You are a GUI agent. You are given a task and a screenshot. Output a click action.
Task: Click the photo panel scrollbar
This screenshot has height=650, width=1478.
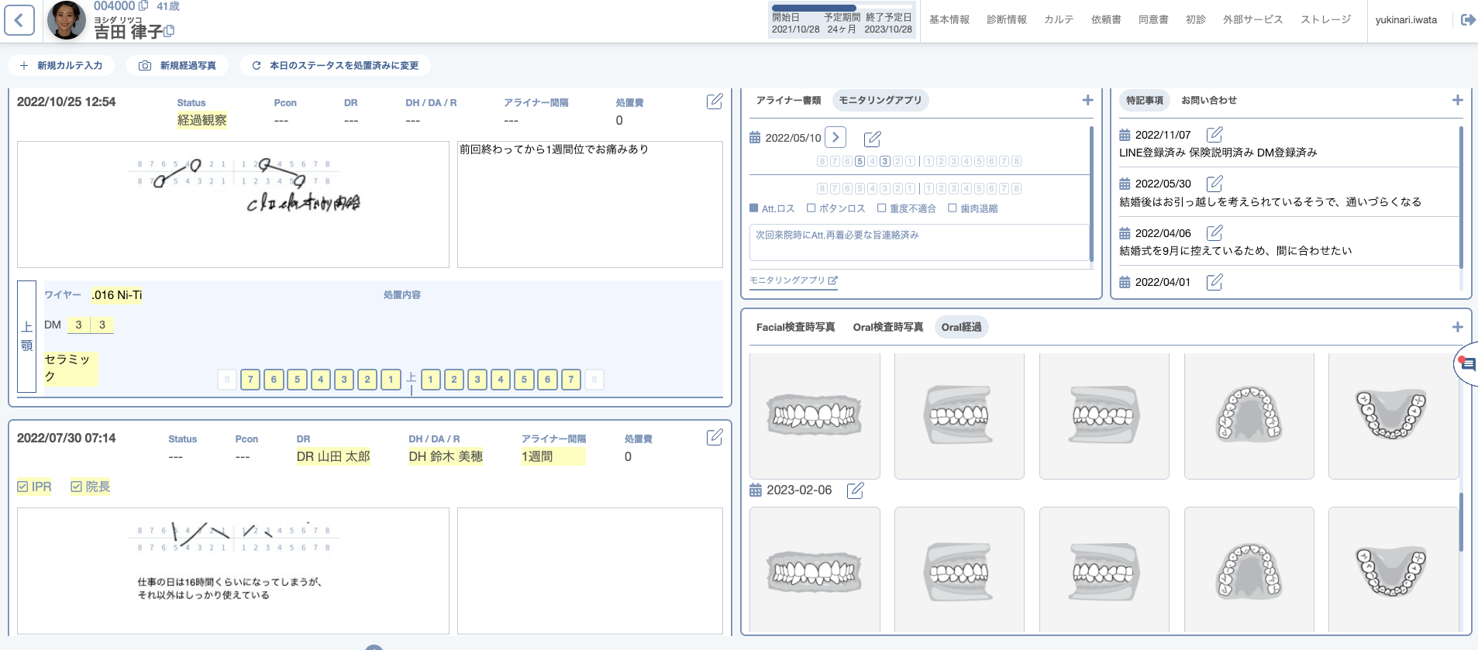pyautogui.click(x=1461, y=522)
